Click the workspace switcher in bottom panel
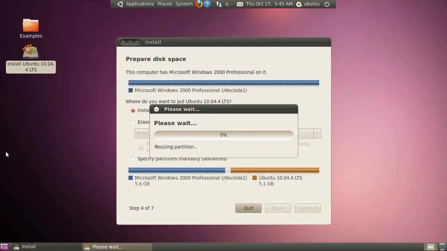Screen dimensions: 447x251 (x=431, y=247)
